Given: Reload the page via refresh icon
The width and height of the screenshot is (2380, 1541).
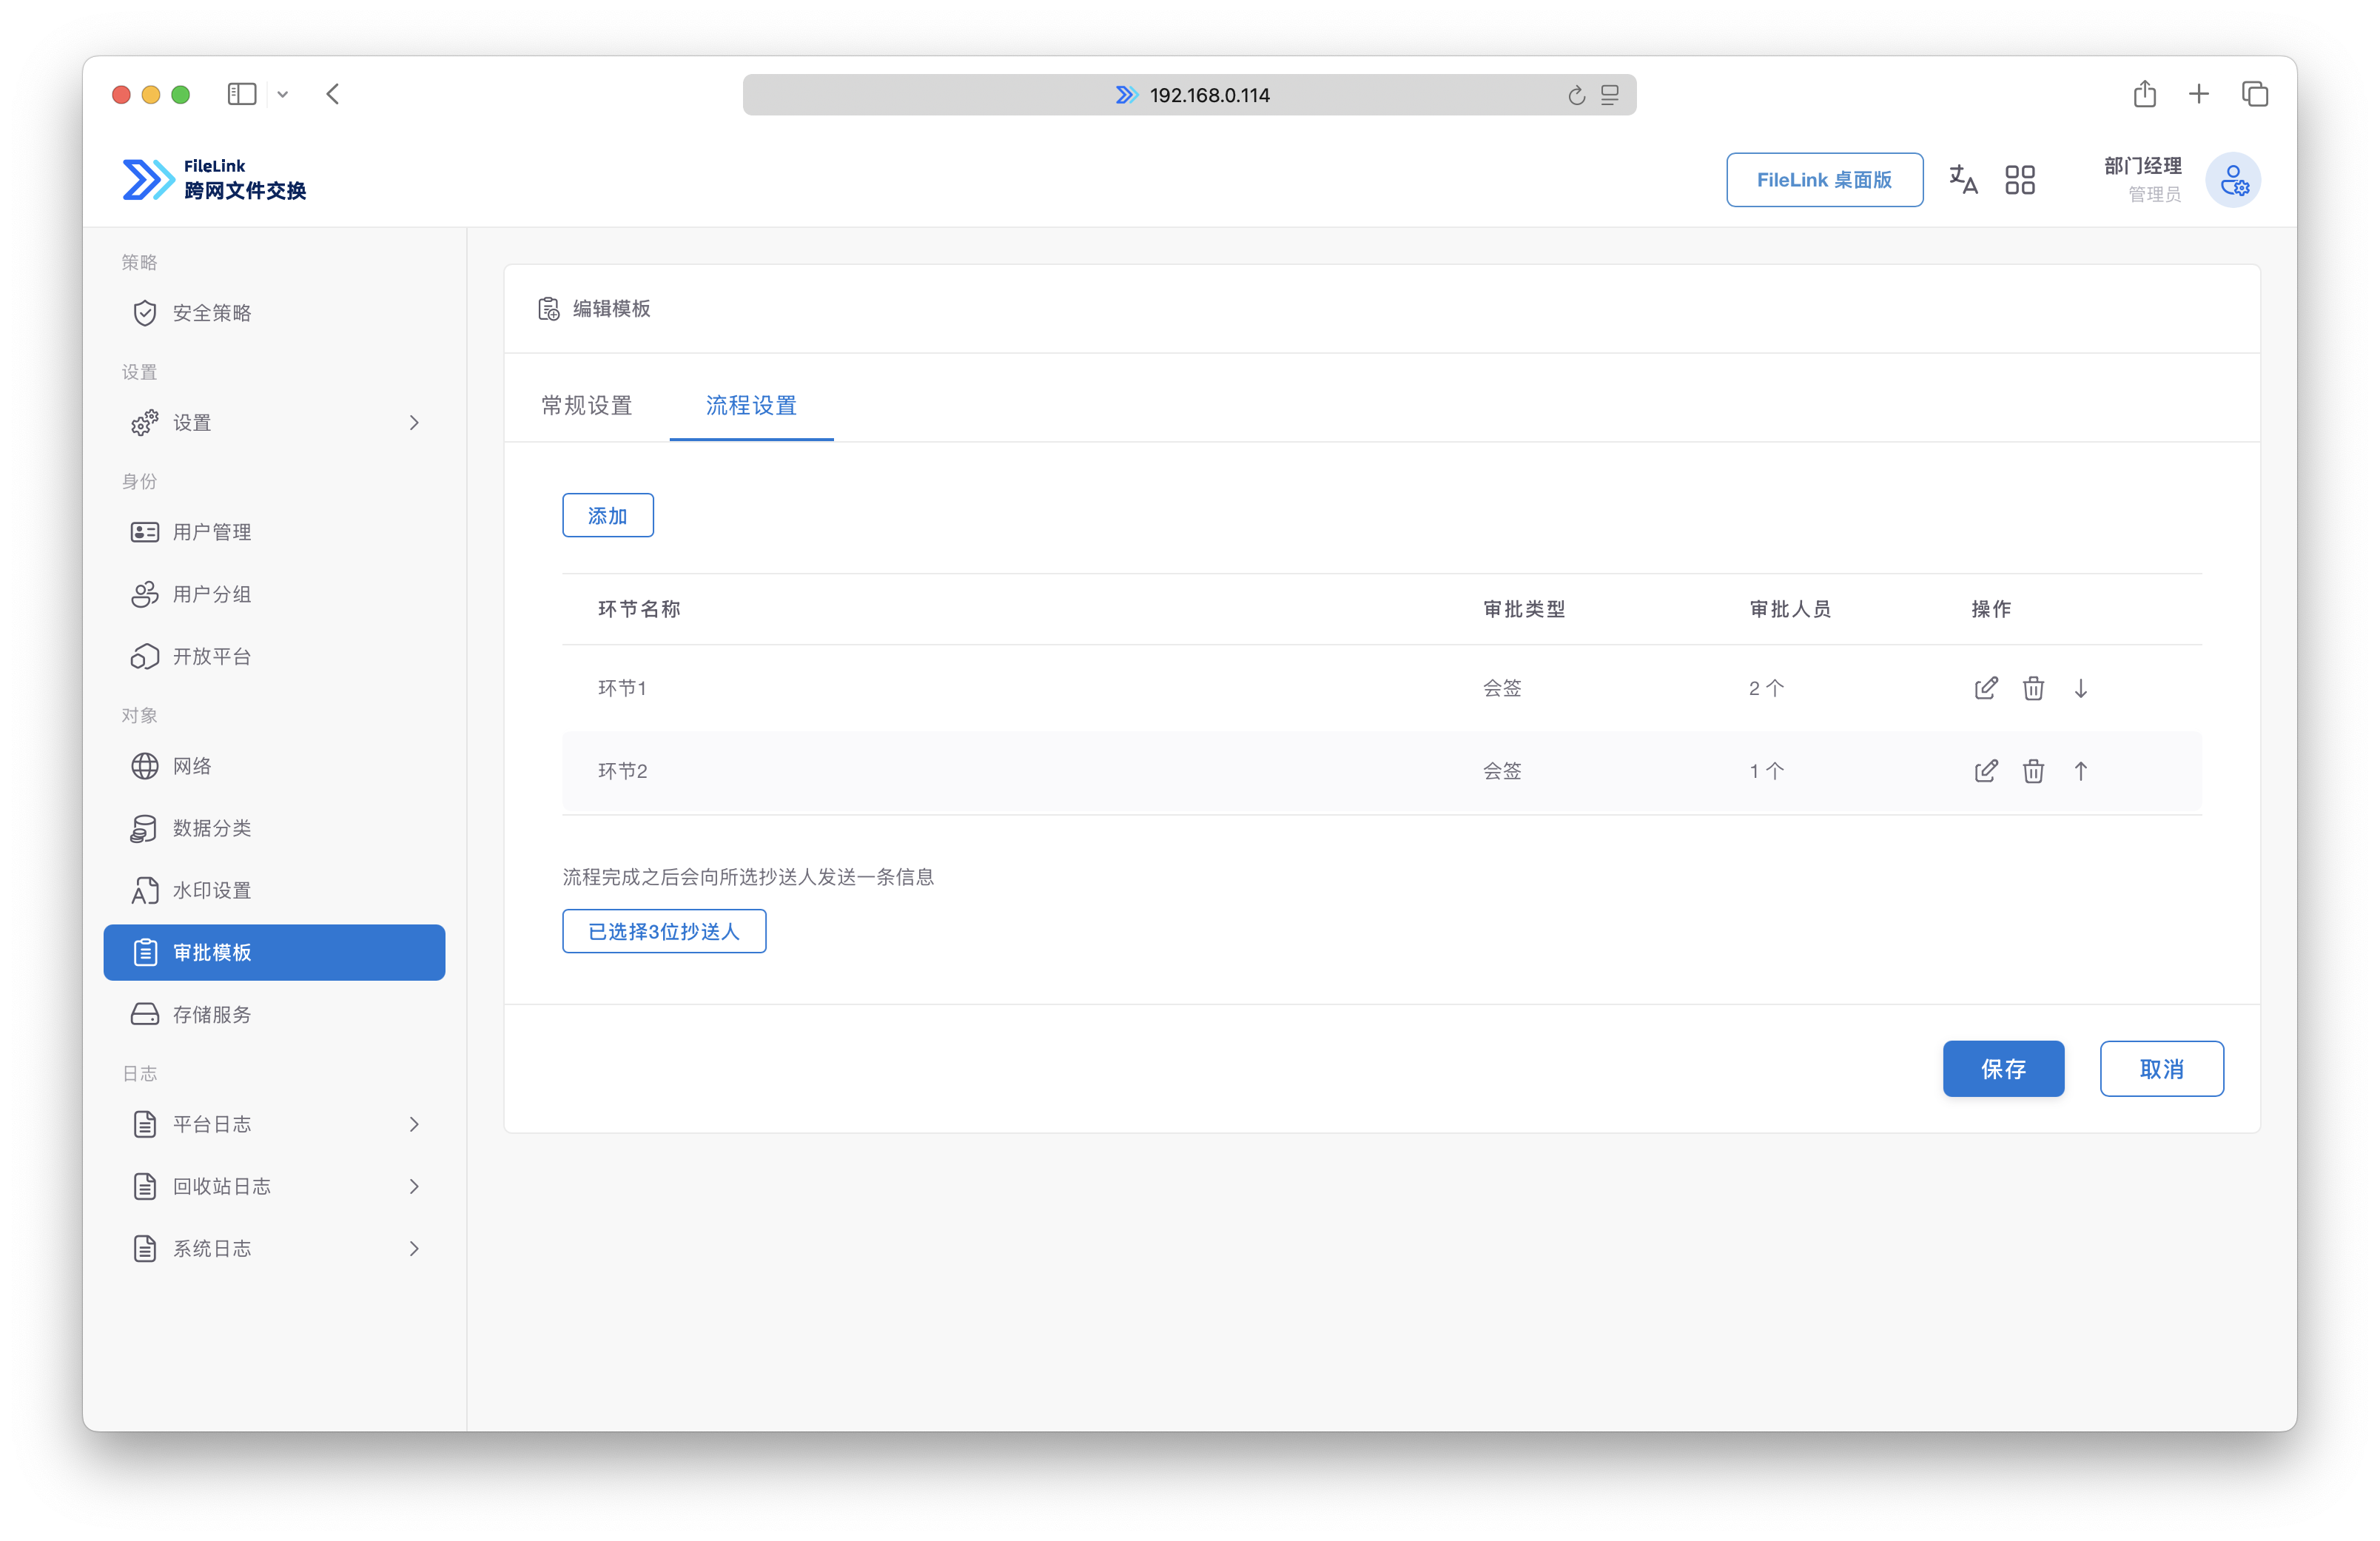Looking at the screenshot, I should tap(1576, 95).
